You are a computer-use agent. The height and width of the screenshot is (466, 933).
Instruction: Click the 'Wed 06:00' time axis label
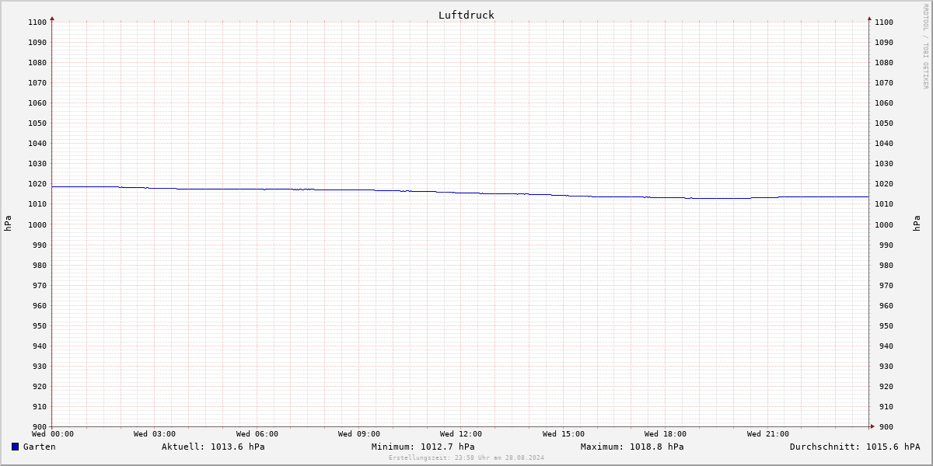[x=257, y=434]
